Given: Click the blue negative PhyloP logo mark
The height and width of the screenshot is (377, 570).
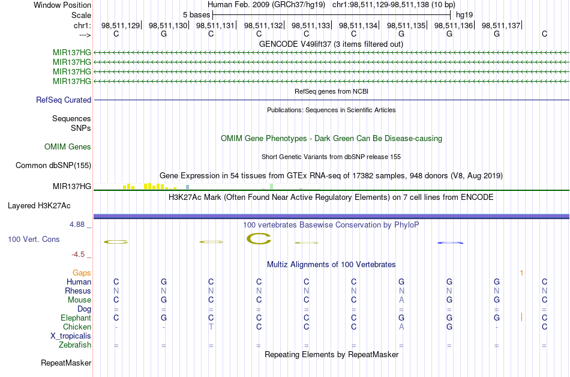Looking at the screenshot, I should point(450,243).
